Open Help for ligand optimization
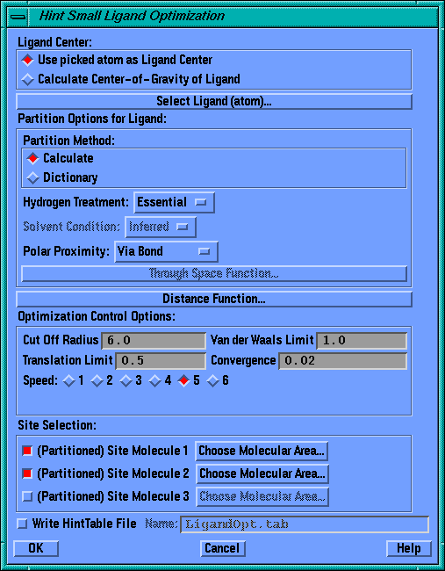This screenshot has height=571, width=445. pyautogui.click(x=409, y=548)
